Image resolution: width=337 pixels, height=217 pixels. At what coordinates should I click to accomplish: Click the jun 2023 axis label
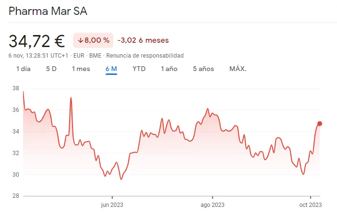click(x=112, y=205)
